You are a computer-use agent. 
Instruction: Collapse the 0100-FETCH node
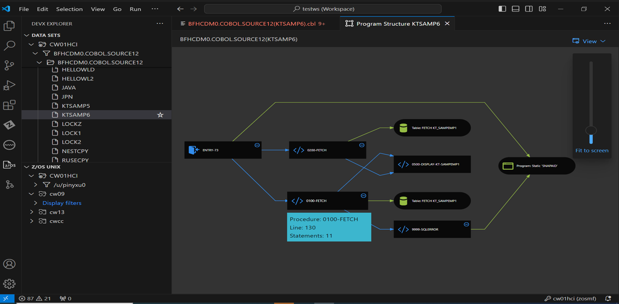364,195
